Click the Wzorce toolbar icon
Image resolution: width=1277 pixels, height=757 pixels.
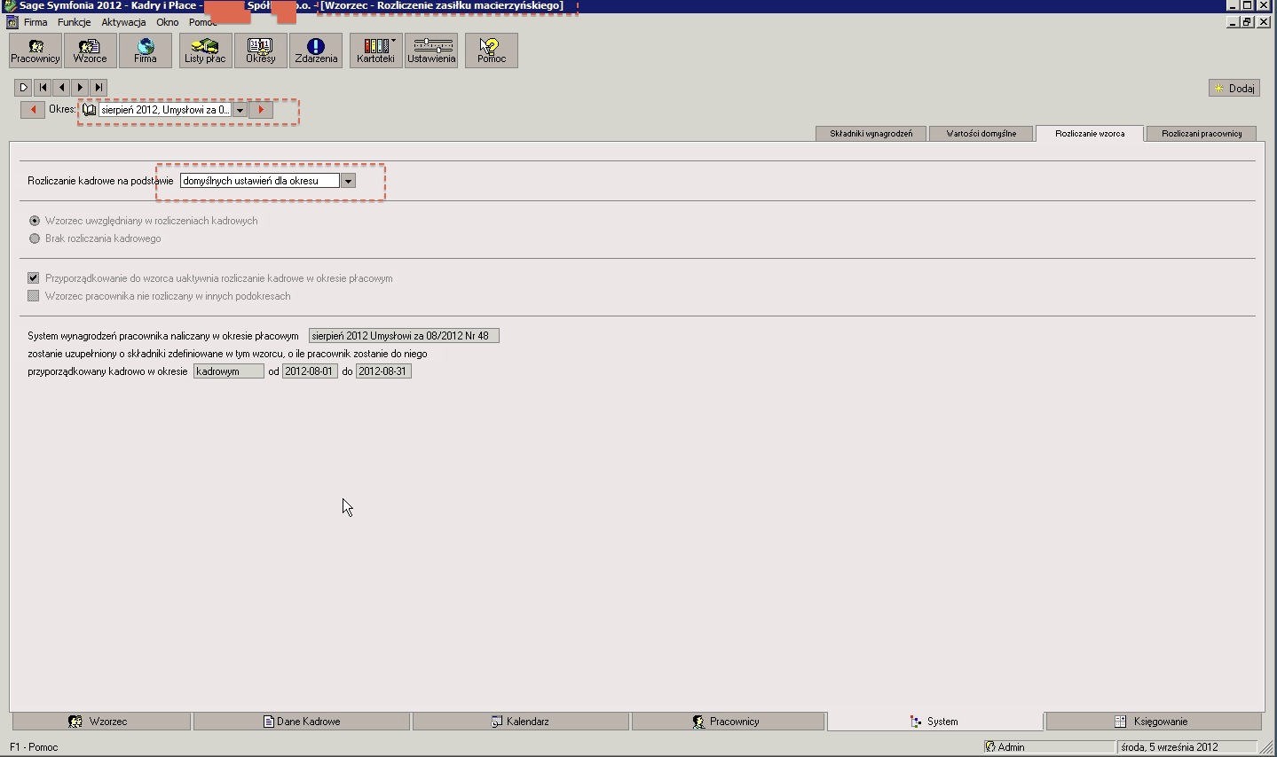(x=90, y=51)
